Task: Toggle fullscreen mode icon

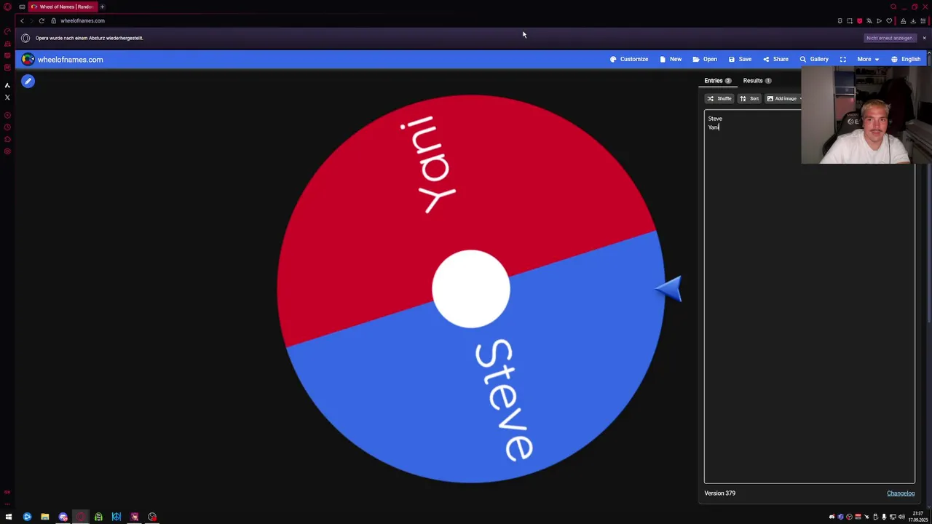Action: (x=842, y=59)
